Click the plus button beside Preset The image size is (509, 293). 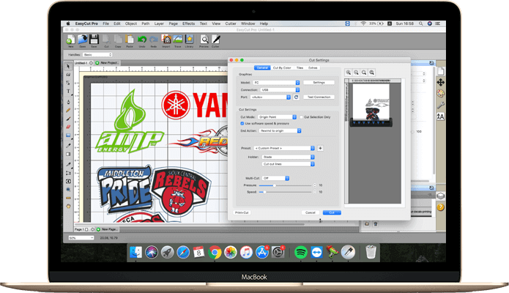320,148
